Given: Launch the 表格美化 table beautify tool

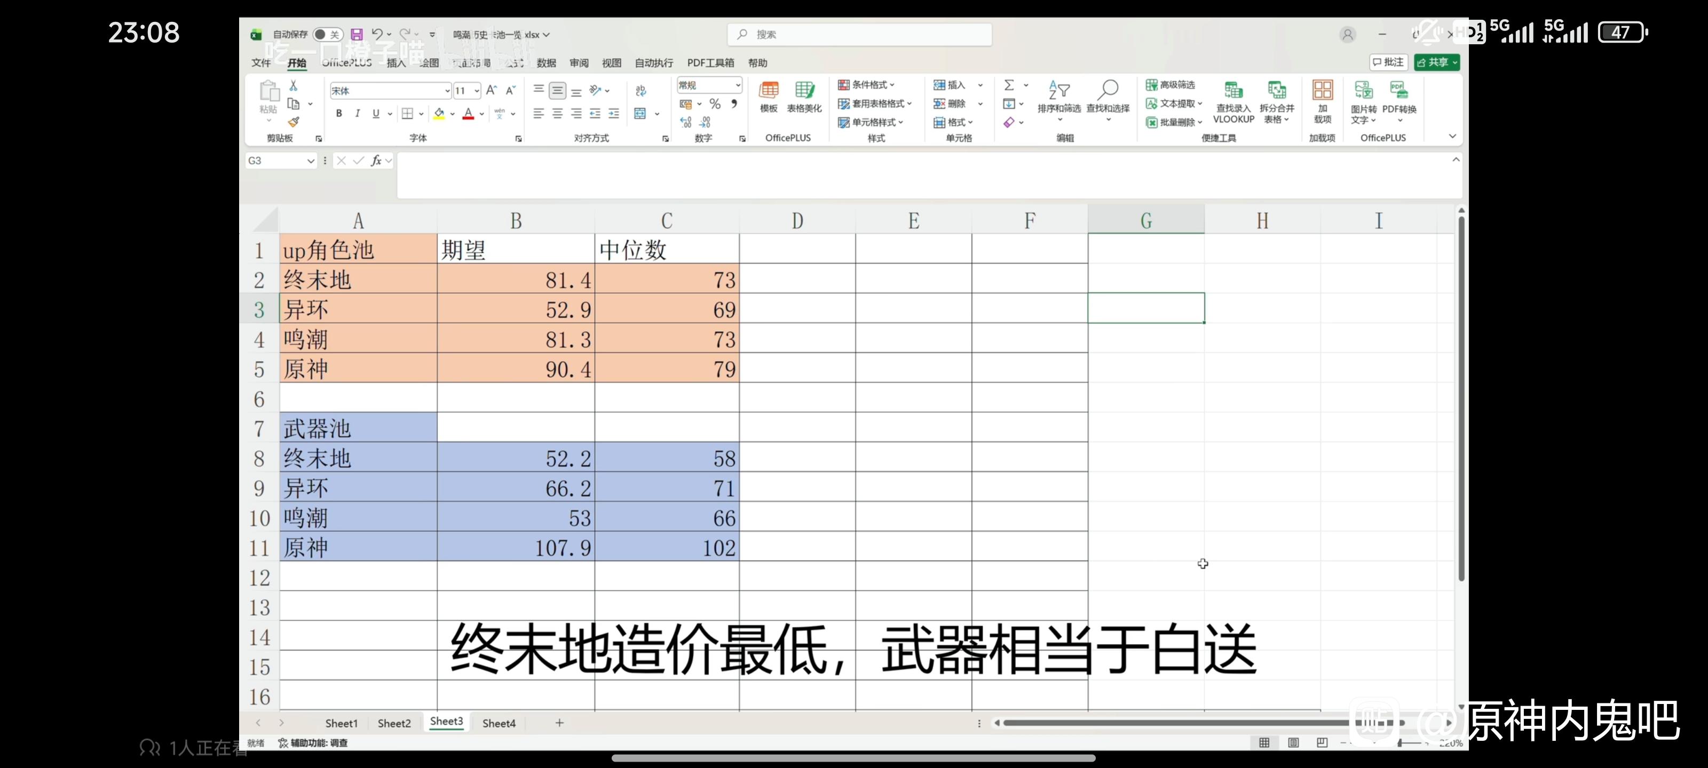Looking at the screenshot, I should [804, 98].
